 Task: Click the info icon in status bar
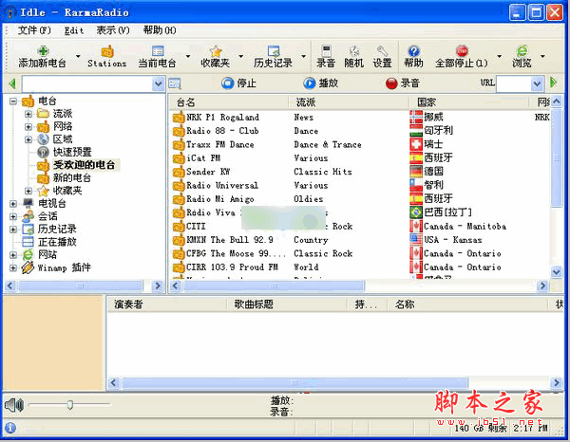(10, 428)
